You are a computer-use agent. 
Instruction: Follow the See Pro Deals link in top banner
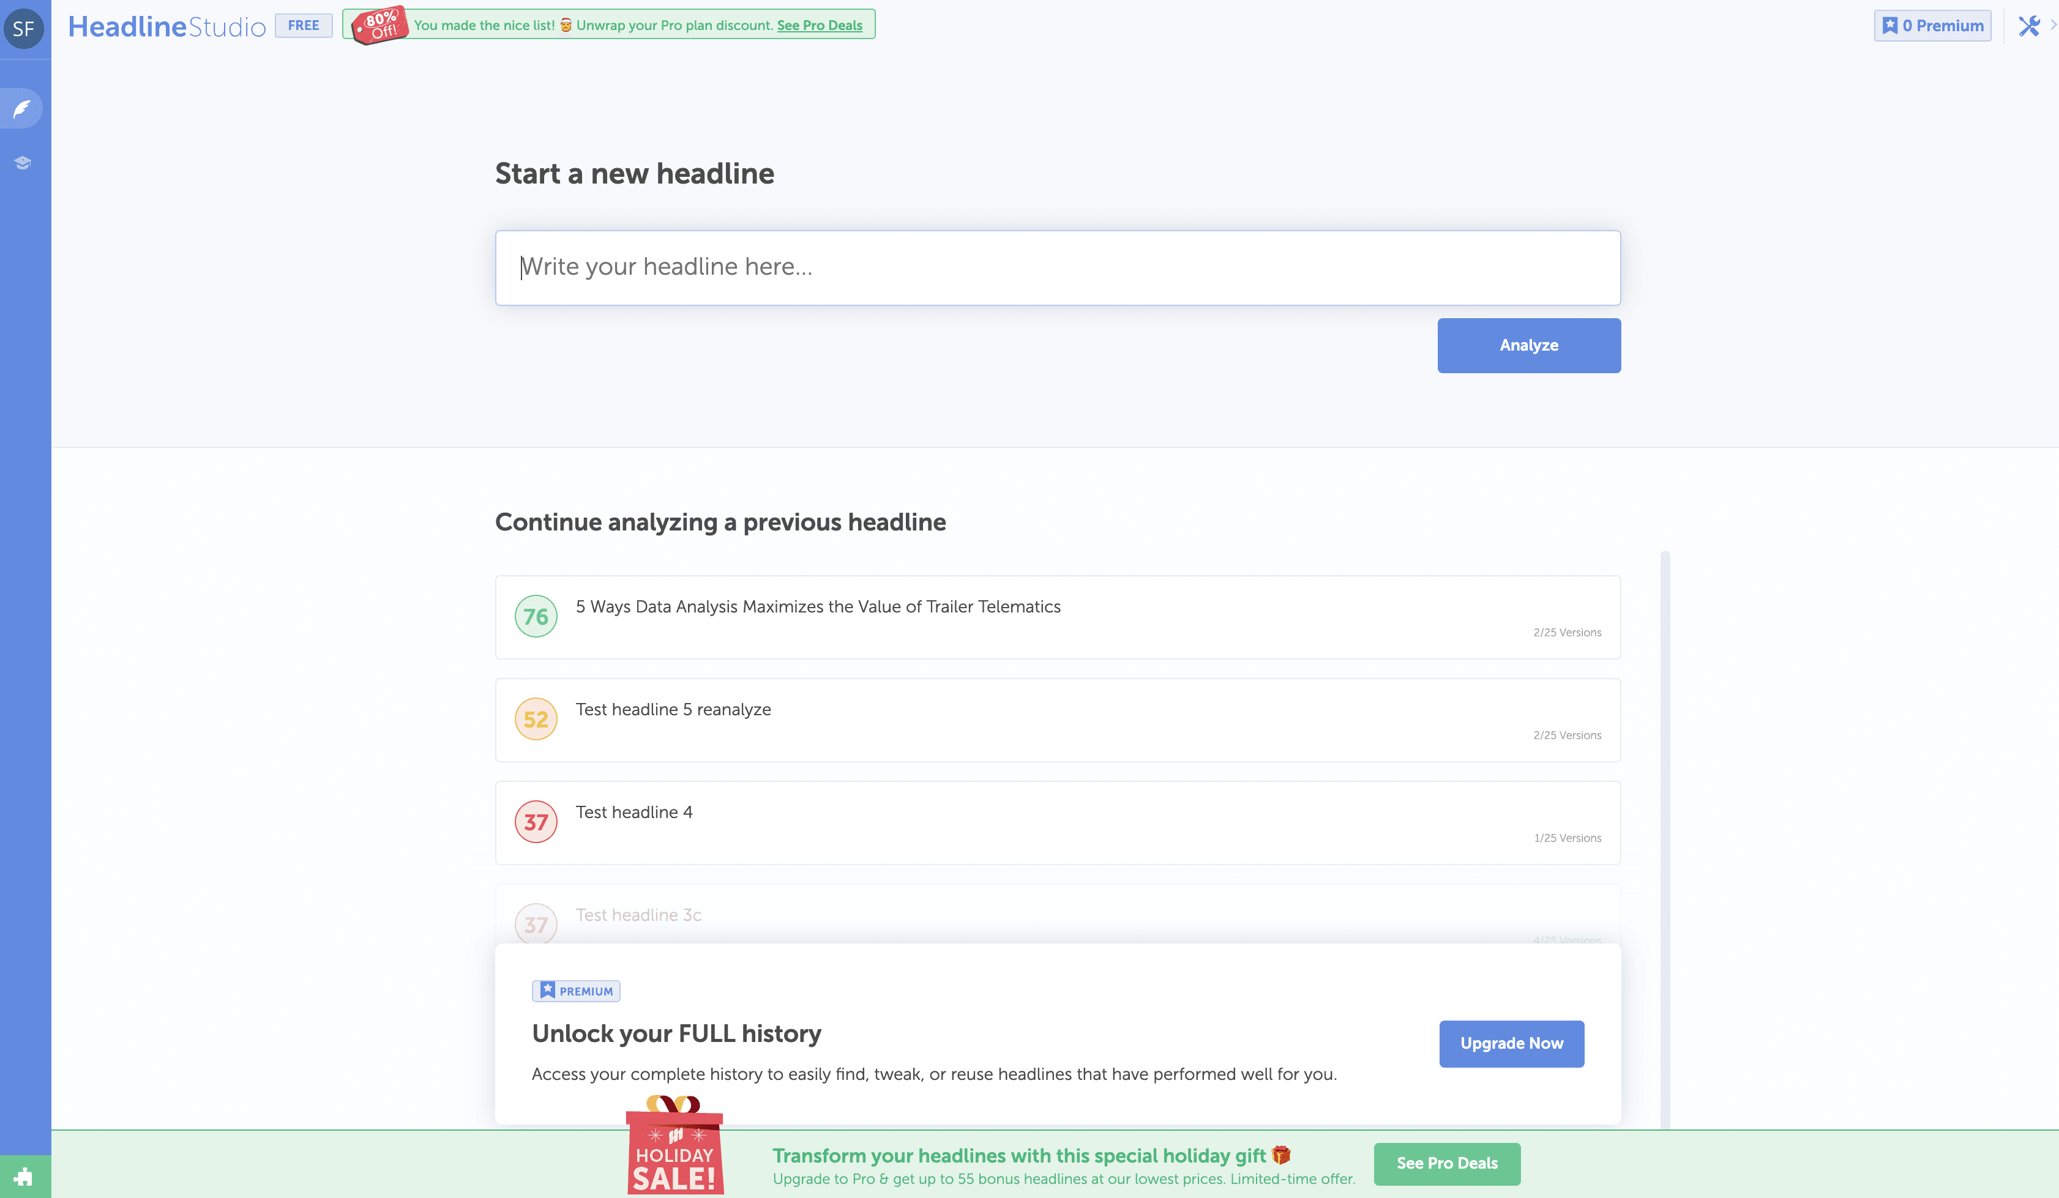(x=819, y=25)
